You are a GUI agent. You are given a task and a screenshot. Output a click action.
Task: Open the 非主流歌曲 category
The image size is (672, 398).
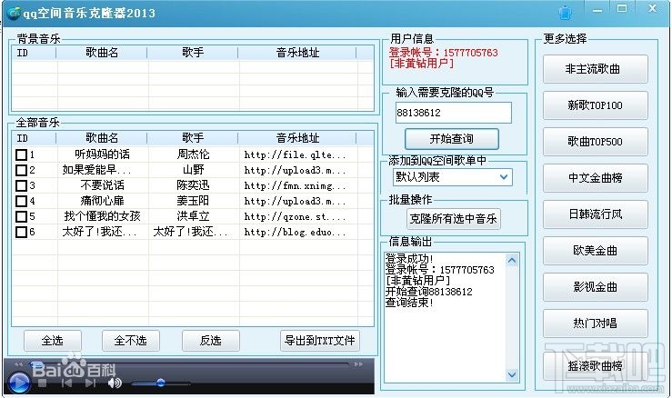point(595,69)
